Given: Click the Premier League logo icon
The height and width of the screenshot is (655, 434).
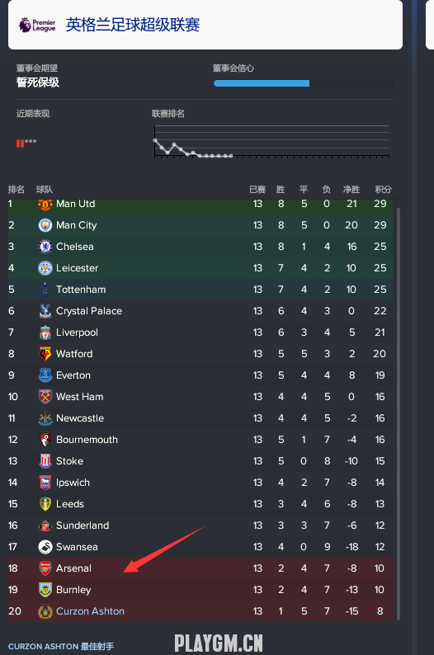Looking at the screenshot, I should point(37,25).
